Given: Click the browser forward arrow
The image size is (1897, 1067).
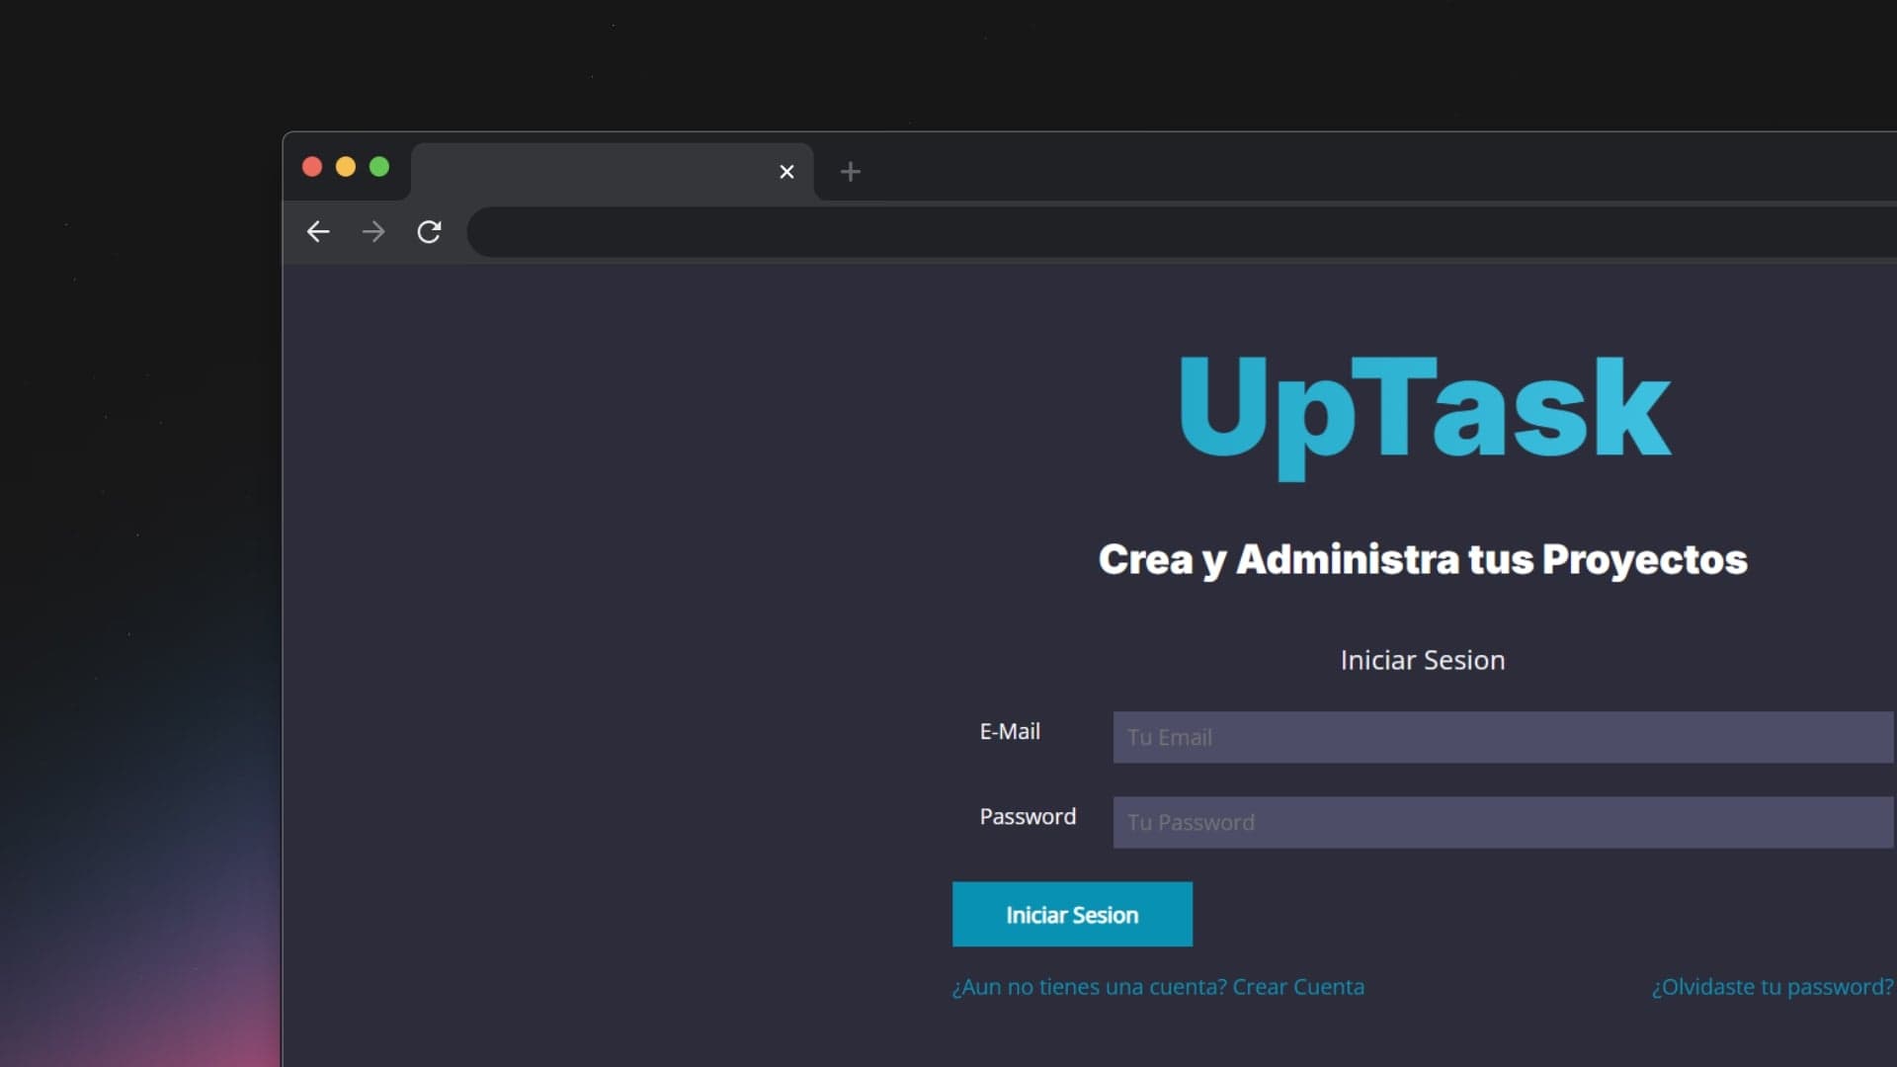Looking at the screenshot, I should click(373, 232).
